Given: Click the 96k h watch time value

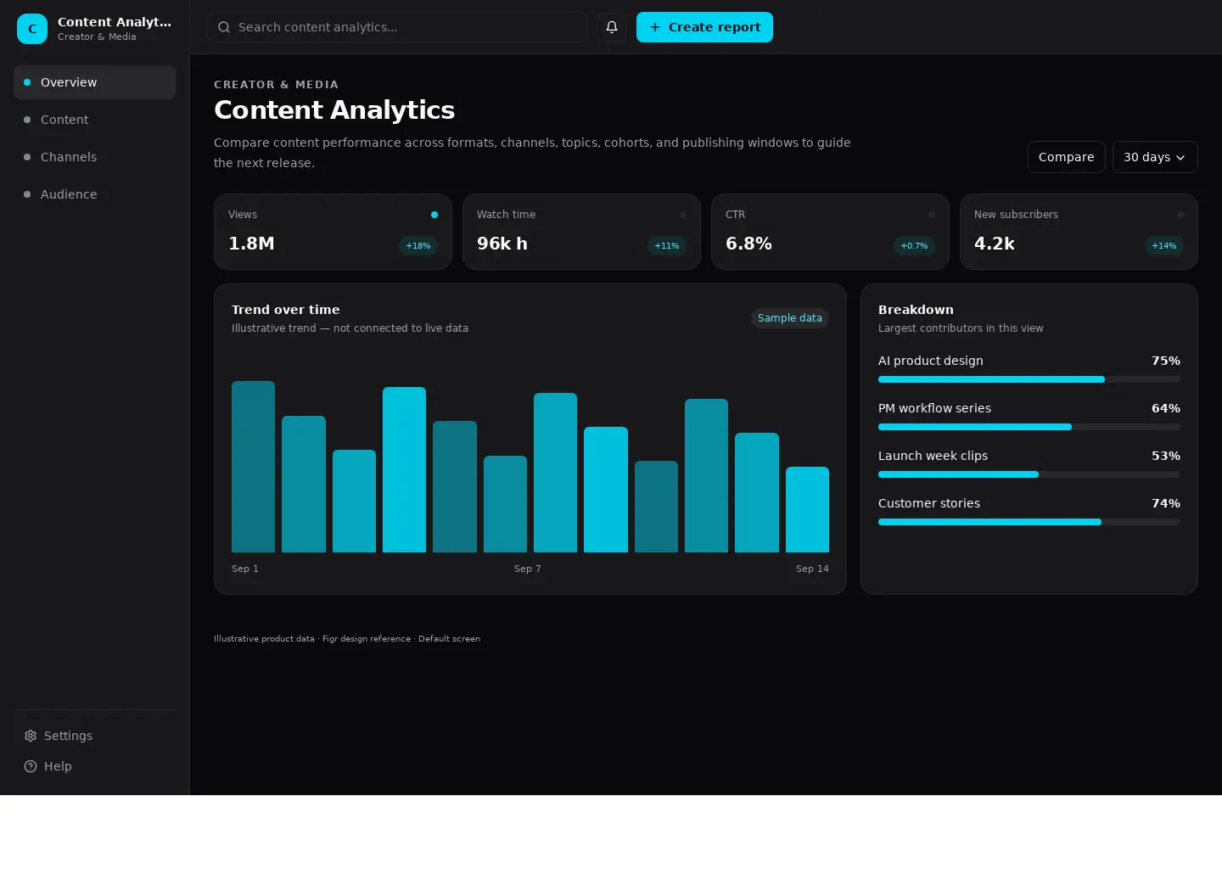Looking at the screenshot, I should (502, 244).
